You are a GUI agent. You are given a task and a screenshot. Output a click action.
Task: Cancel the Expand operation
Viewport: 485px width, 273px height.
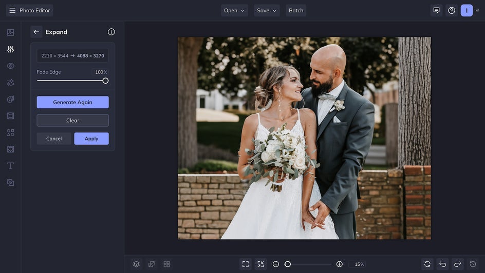point(54,139)
